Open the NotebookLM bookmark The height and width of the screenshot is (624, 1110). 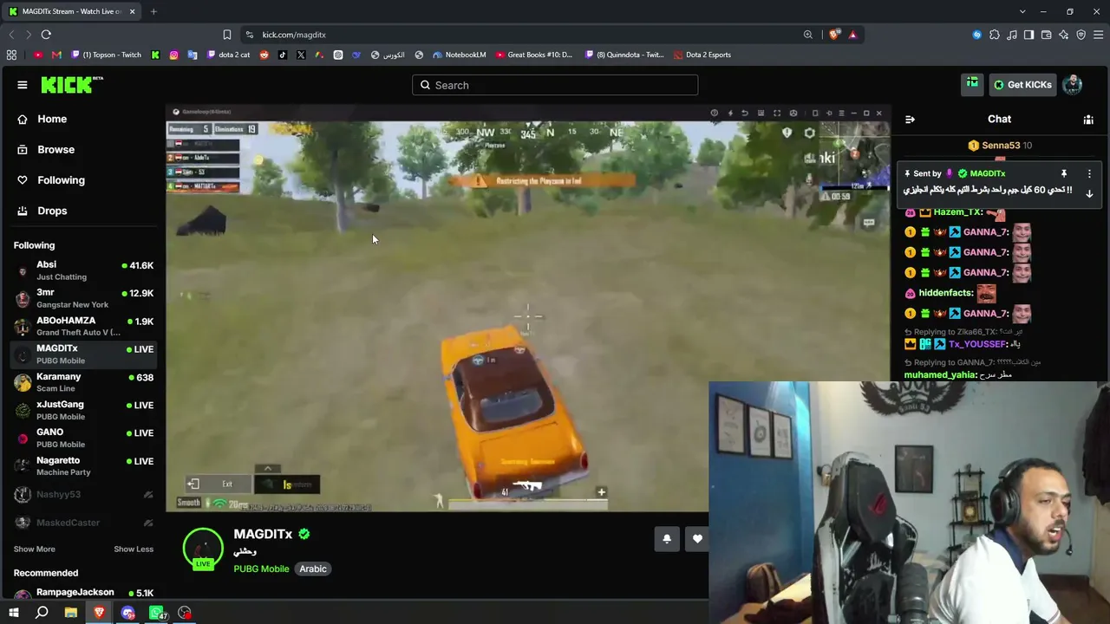[460, 55]
